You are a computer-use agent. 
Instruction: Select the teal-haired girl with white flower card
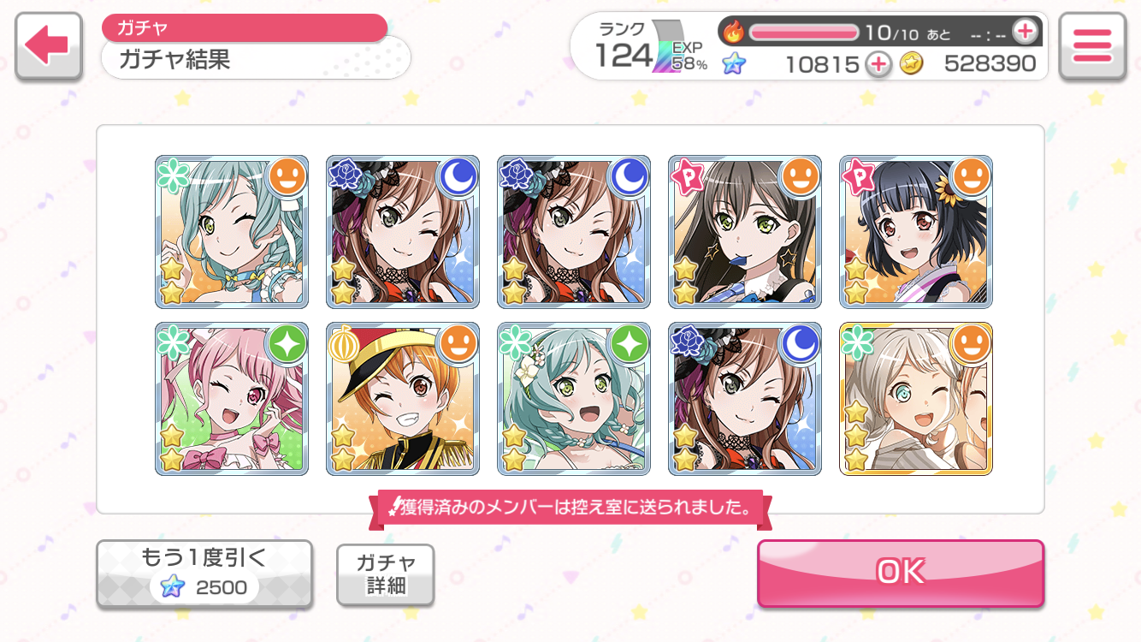pyautogui.click(x=574, y=399)
